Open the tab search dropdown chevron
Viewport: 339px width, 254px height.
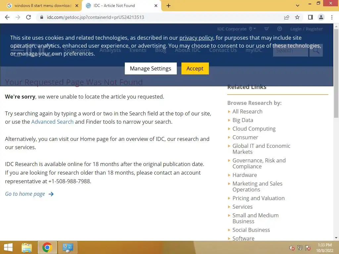pos(298,6)
